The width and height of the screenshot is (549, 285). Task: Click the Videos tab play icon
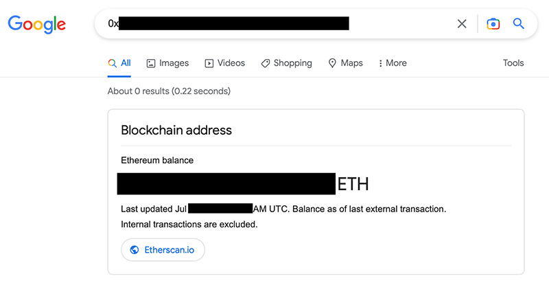click(209, 63)
